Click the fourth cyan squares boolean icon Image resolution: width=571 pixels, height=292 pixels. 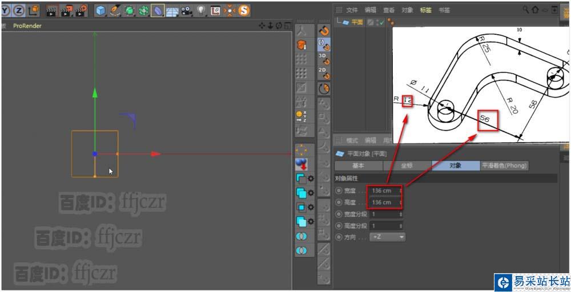[301, 221]
